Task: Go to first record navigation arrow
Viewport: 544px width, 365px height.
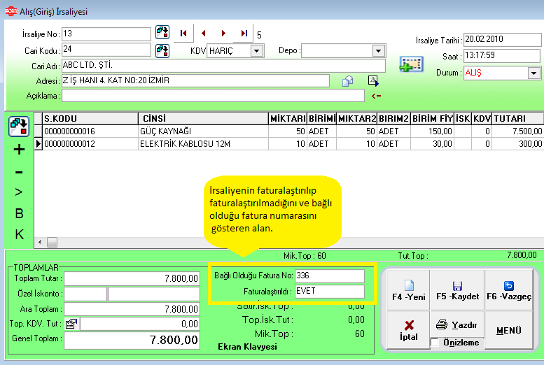Action: click(183, 33)
